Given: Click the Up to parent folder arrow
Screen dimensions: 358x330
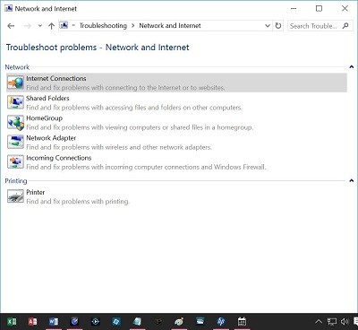Looking at the screenshot, I should click(x=51, y=26).
